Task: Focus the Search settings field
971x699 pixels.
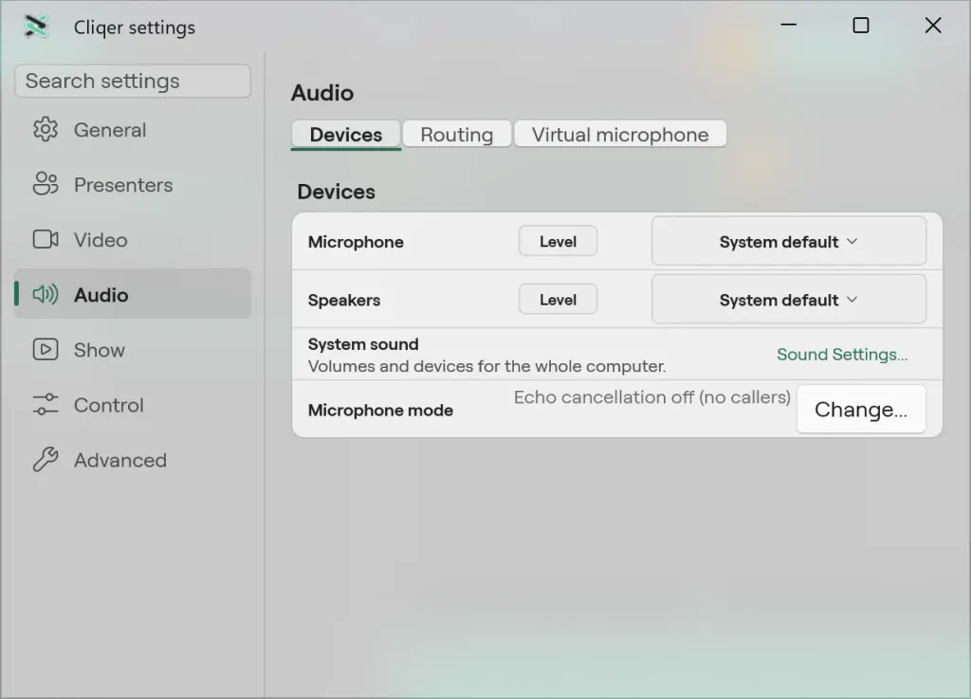Action: [133, 82]
